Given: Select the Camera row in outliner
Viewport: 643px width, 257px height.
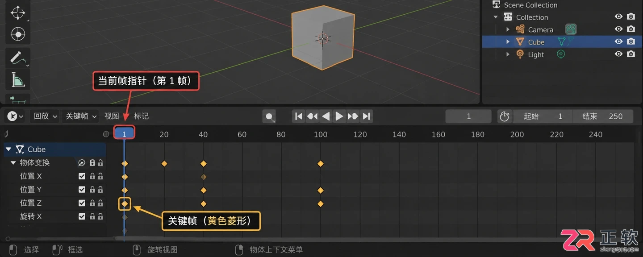Looking at the screenshot, I should [563, 29].
